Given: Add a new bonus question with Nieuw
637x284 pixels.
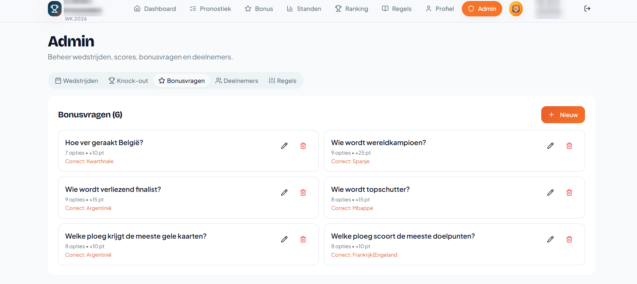Looking at the screenshot, I should click(x=563, y=115).
